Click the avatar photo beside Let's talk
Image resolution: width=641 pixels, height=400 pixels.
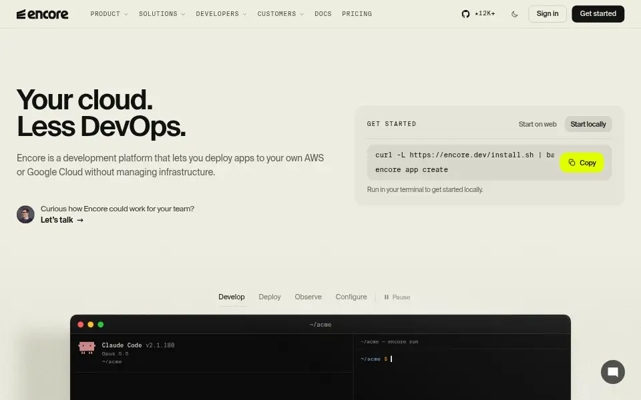pyautogui.click(x=25, y=214)
